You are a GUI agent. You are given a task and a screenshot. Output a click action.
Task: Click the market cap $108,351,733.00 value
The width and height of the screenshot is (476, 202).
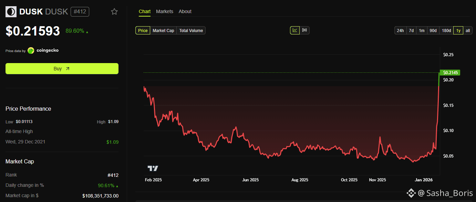click(x=101, y=196)
